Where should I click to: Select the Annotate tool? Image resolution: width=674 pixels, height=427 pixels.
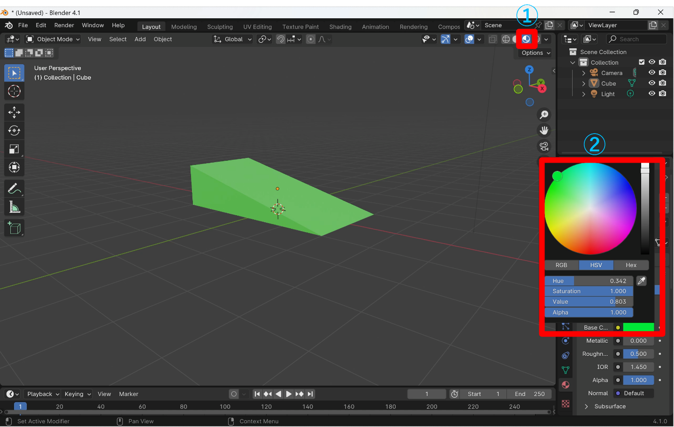coord(14,189)
